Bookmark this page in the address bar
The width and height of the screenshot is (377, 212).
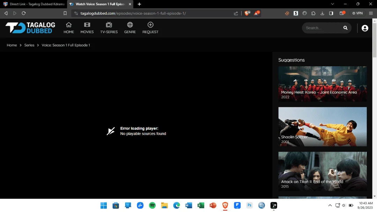click(x=65, y=13)
